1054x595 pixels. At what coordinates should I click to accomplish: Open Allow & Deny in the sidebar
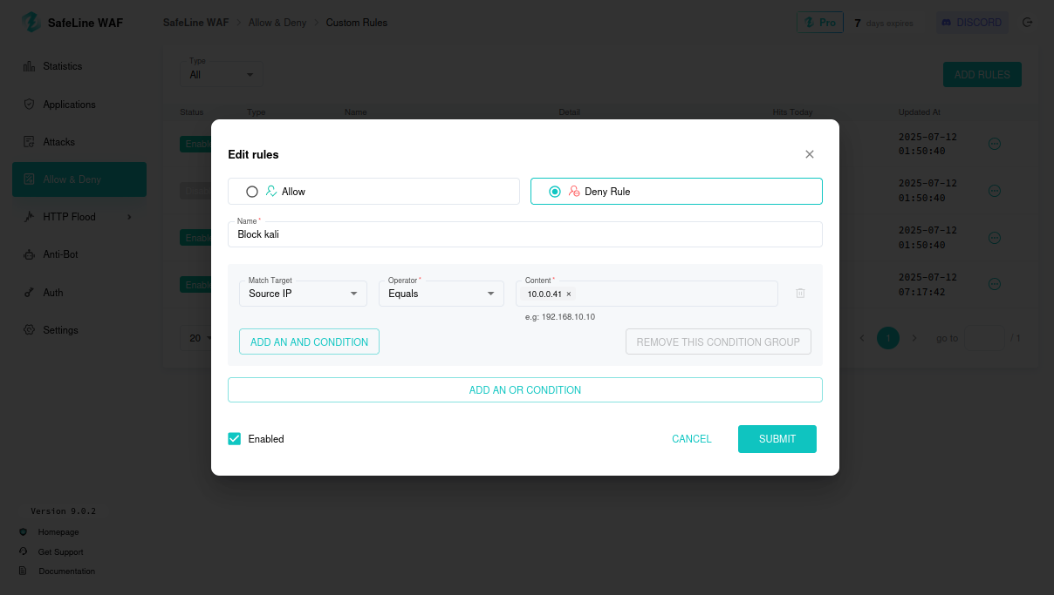(79, 179)
